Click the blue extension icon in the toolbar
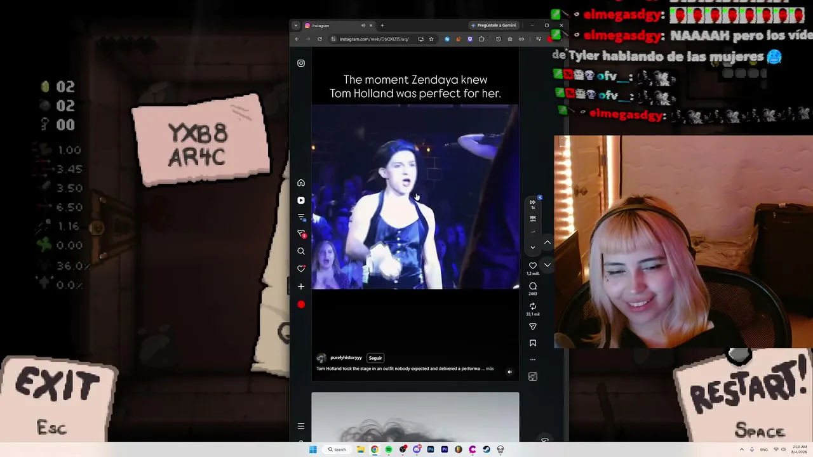The width and height of the screenshot is (813, 457). (447, 39)
